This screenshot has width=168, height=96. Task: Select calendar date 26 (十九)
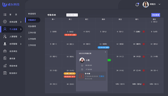coord(120,71)
